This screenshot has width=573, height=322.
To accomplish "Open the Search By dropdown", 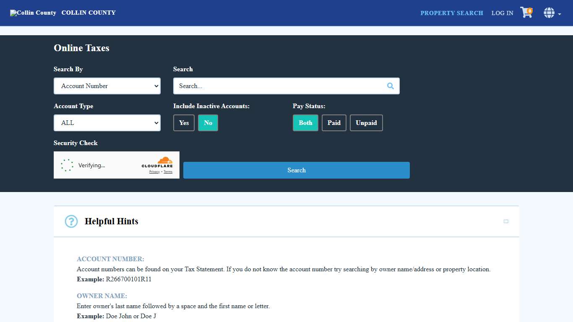I will (107, 86).
